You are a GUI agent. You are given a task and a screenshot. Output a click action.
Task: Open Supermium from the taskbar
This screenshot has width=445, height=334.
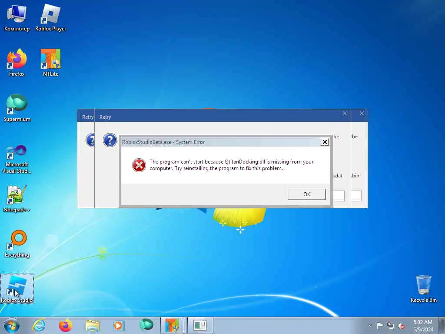tap(146, 325)
